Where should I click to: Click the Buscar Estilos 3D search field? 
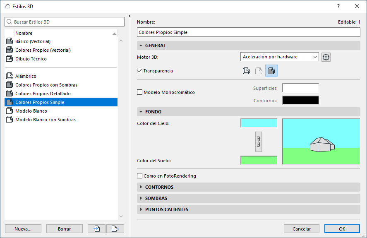click(65, 22)
